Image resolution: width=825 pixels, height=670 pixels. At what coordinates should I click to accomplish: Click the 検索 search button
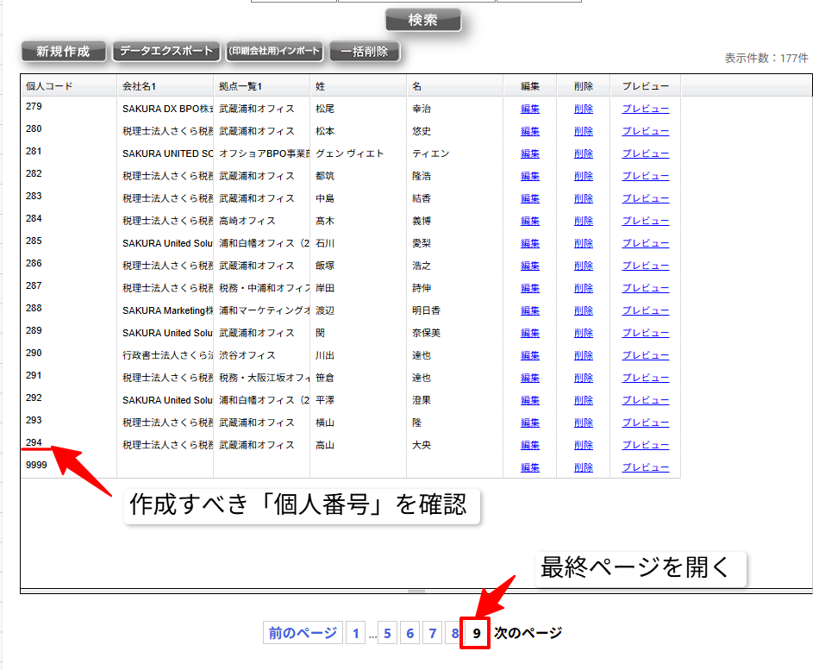[x=422, y=20]
